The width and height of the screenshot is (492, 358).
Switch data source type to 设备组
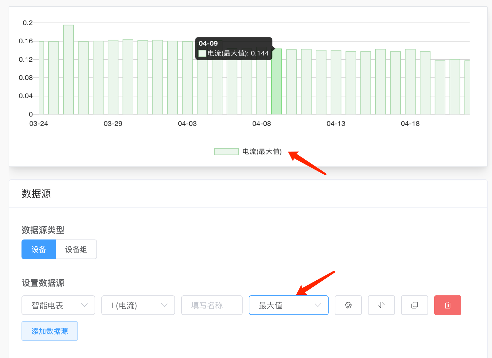point(76,249)
